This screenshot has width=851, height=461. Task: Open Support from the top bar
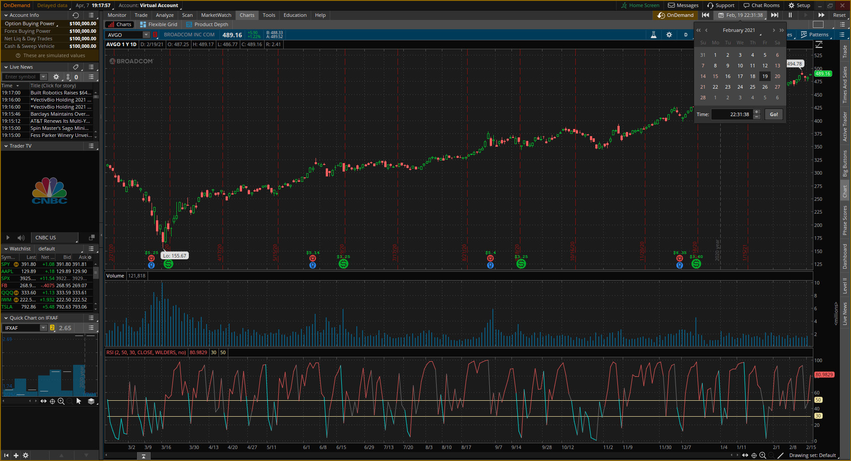click(x=721, y=5)
